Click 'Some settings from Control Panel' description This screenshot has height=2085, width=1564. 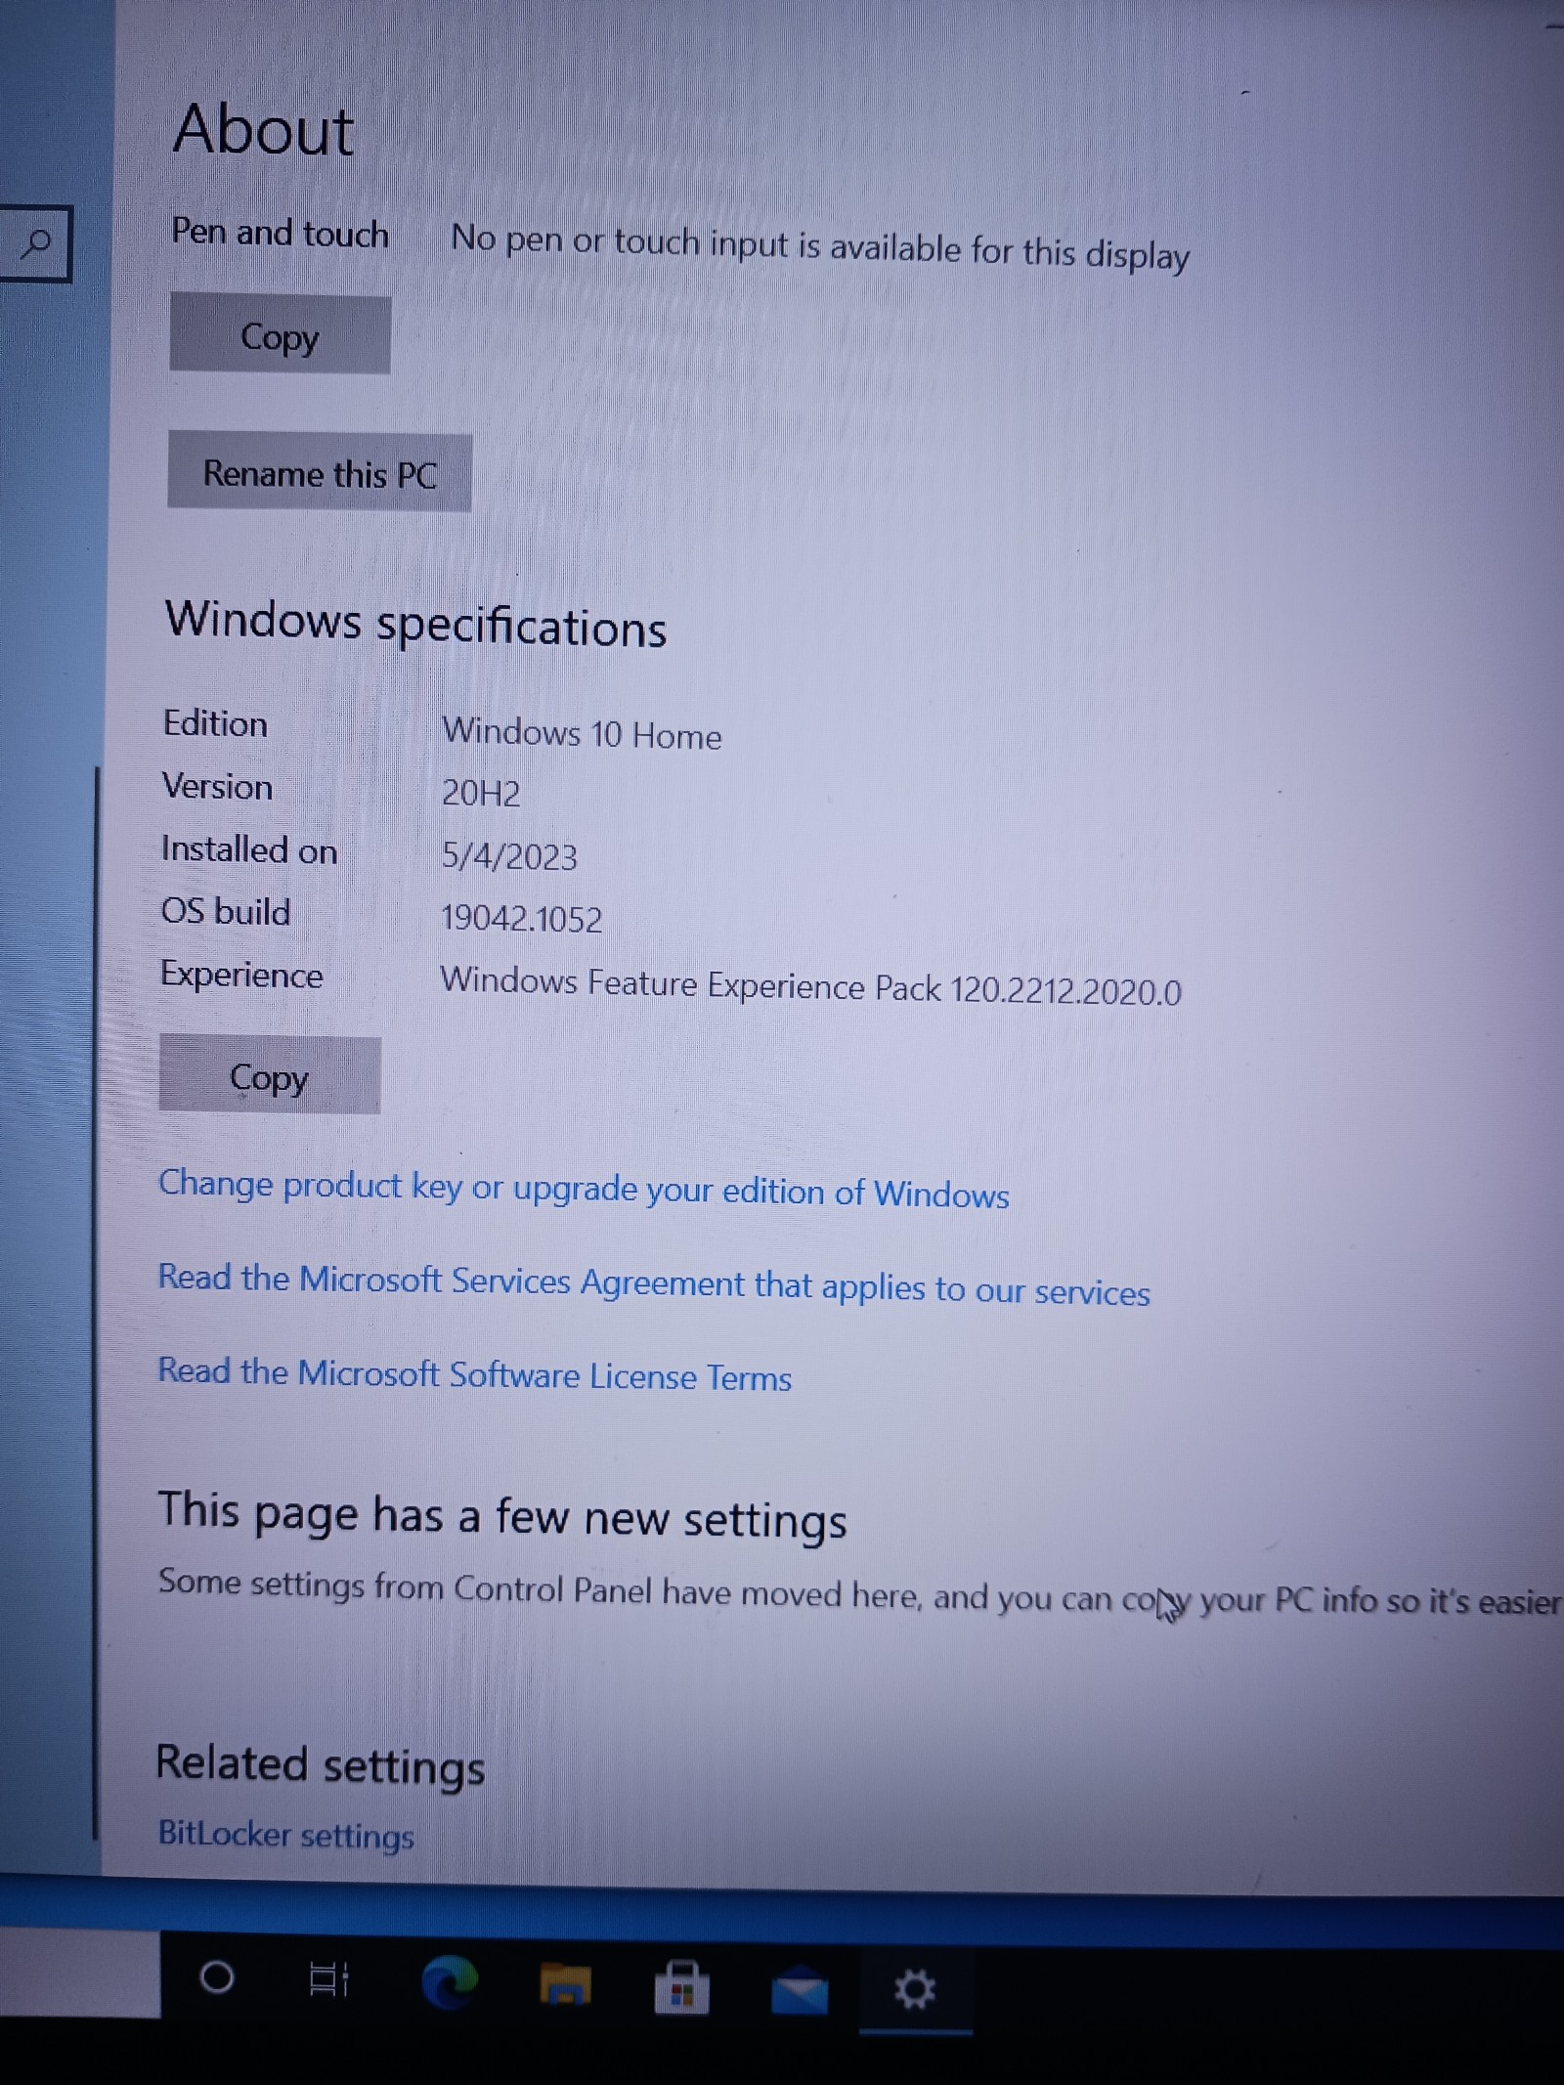(x=860, y=1595)
